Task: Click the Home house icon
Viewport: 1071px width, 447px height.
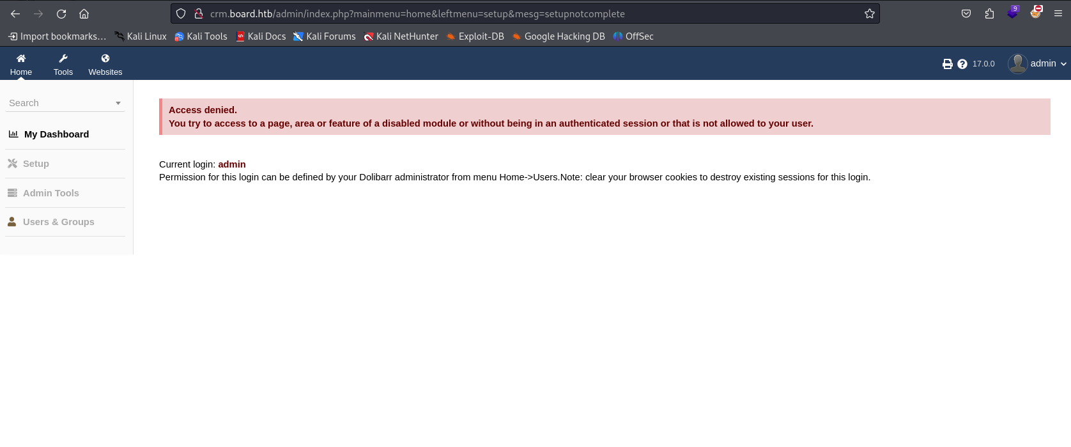Action: pos(21,58)
